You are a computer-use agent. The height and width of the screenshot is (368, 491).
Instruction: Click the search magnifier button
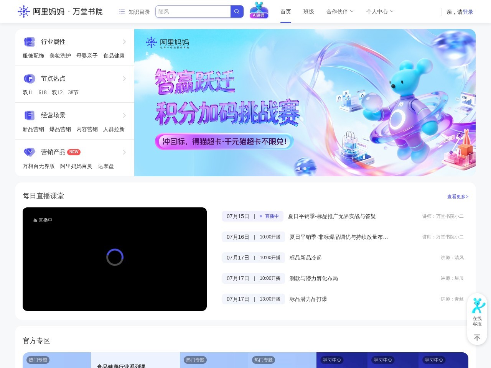point(237,11)
